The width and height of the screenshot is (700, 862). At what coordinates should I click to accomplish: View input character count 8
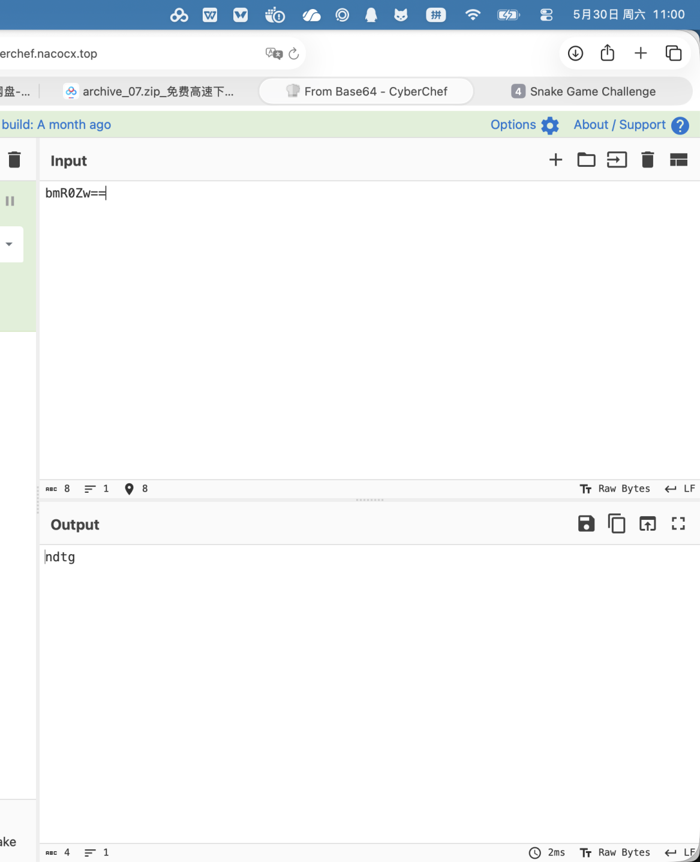click(x=58, y=489)
